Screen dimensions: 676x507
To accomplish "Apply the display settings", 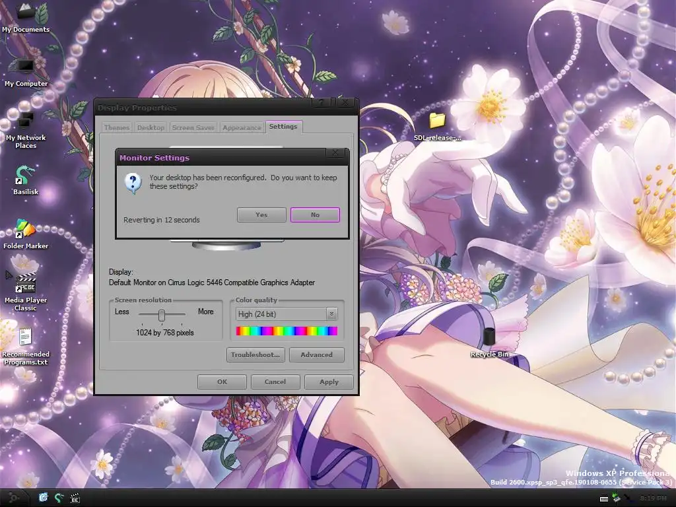I will pyautogui.click(x=329, y=382).
